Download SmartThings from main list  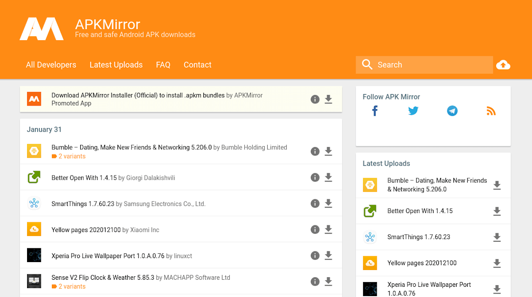(329, 204)
